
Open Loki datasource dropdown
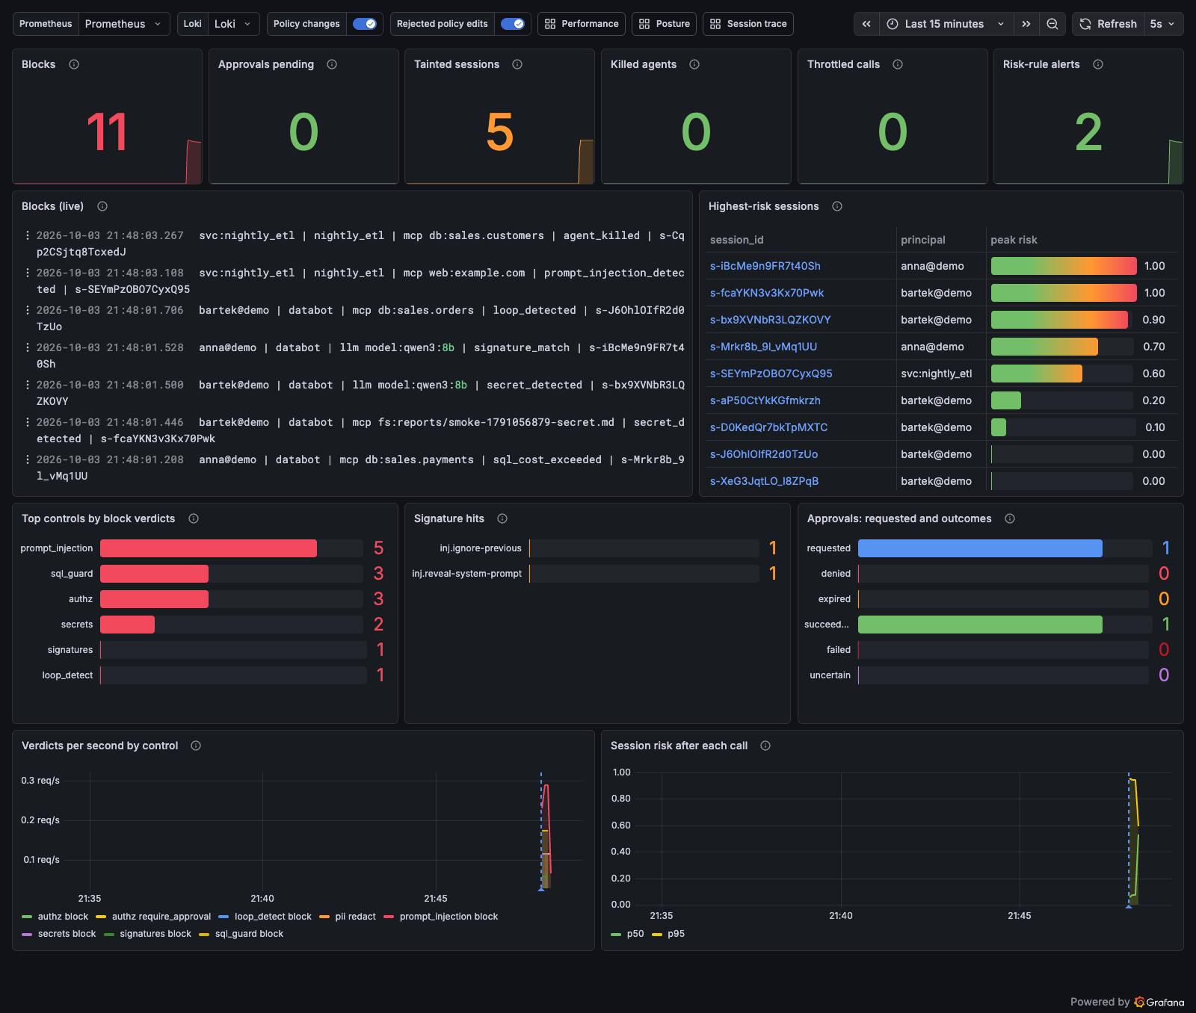[x=234, y=24]
